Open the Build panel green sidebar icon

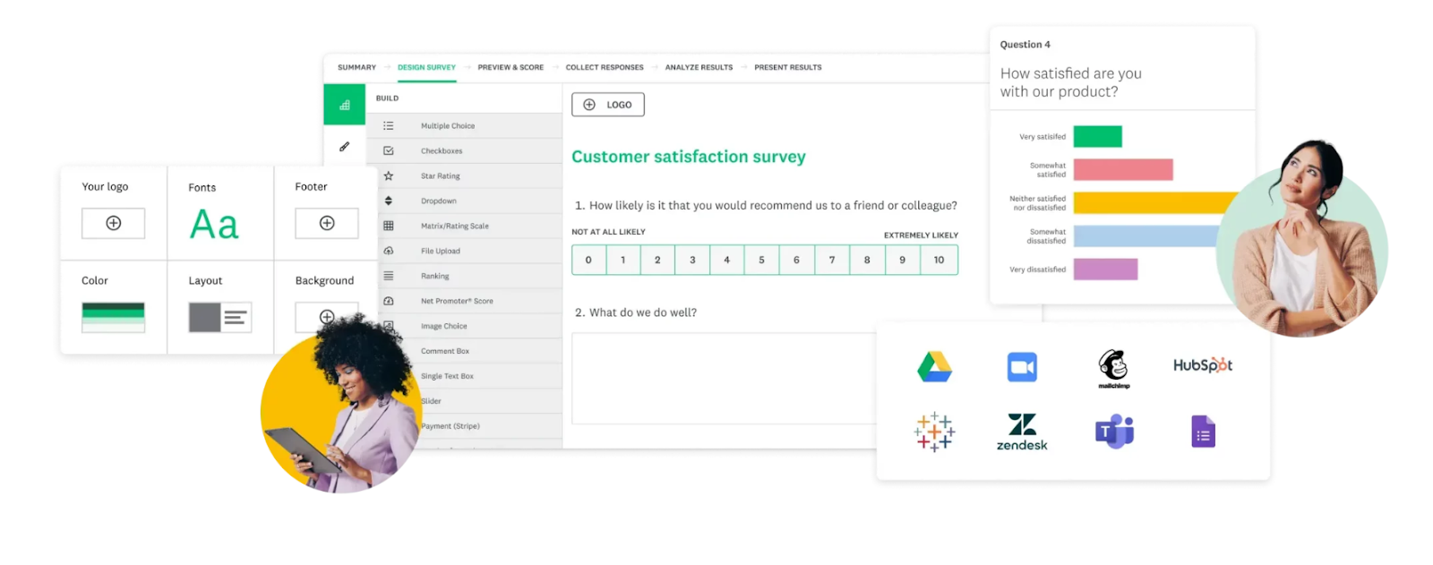point(344,105)
